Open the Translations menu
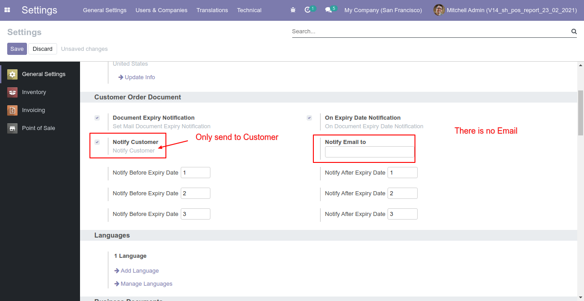The width and height of the screenshot is (584, 301). [x=212, y=10]
